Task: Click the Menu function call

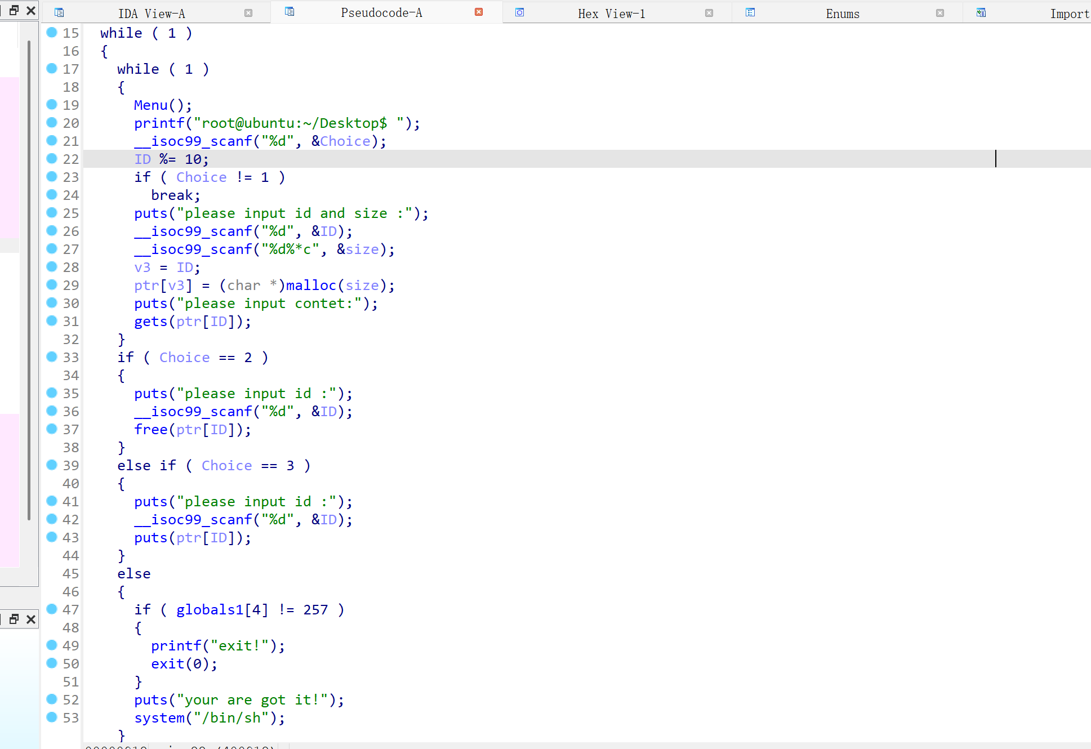Action: (x=150, y=105)
